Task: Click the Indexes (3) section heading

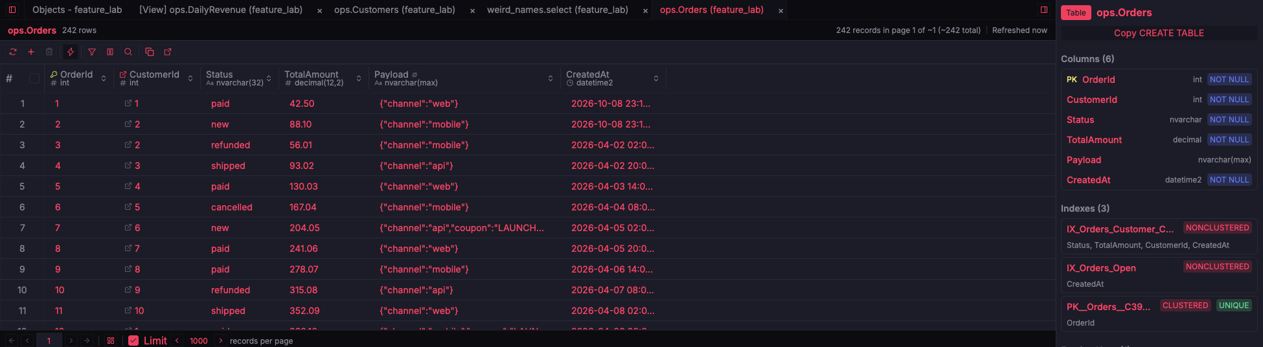Action: tap(1085, 208)
